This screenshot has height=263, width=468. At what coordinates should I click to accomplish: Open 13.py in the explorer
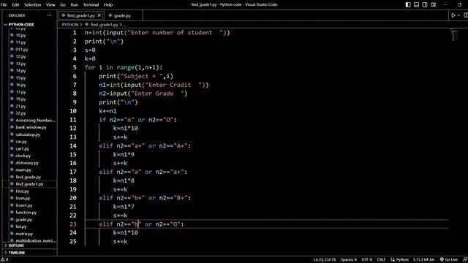click(x=20, y=64)
